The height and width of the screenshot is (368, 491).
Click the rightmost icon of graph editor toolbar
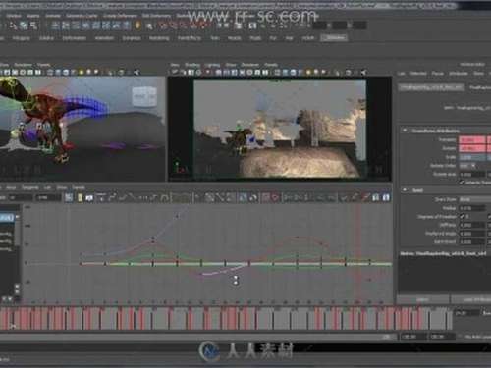386,197
